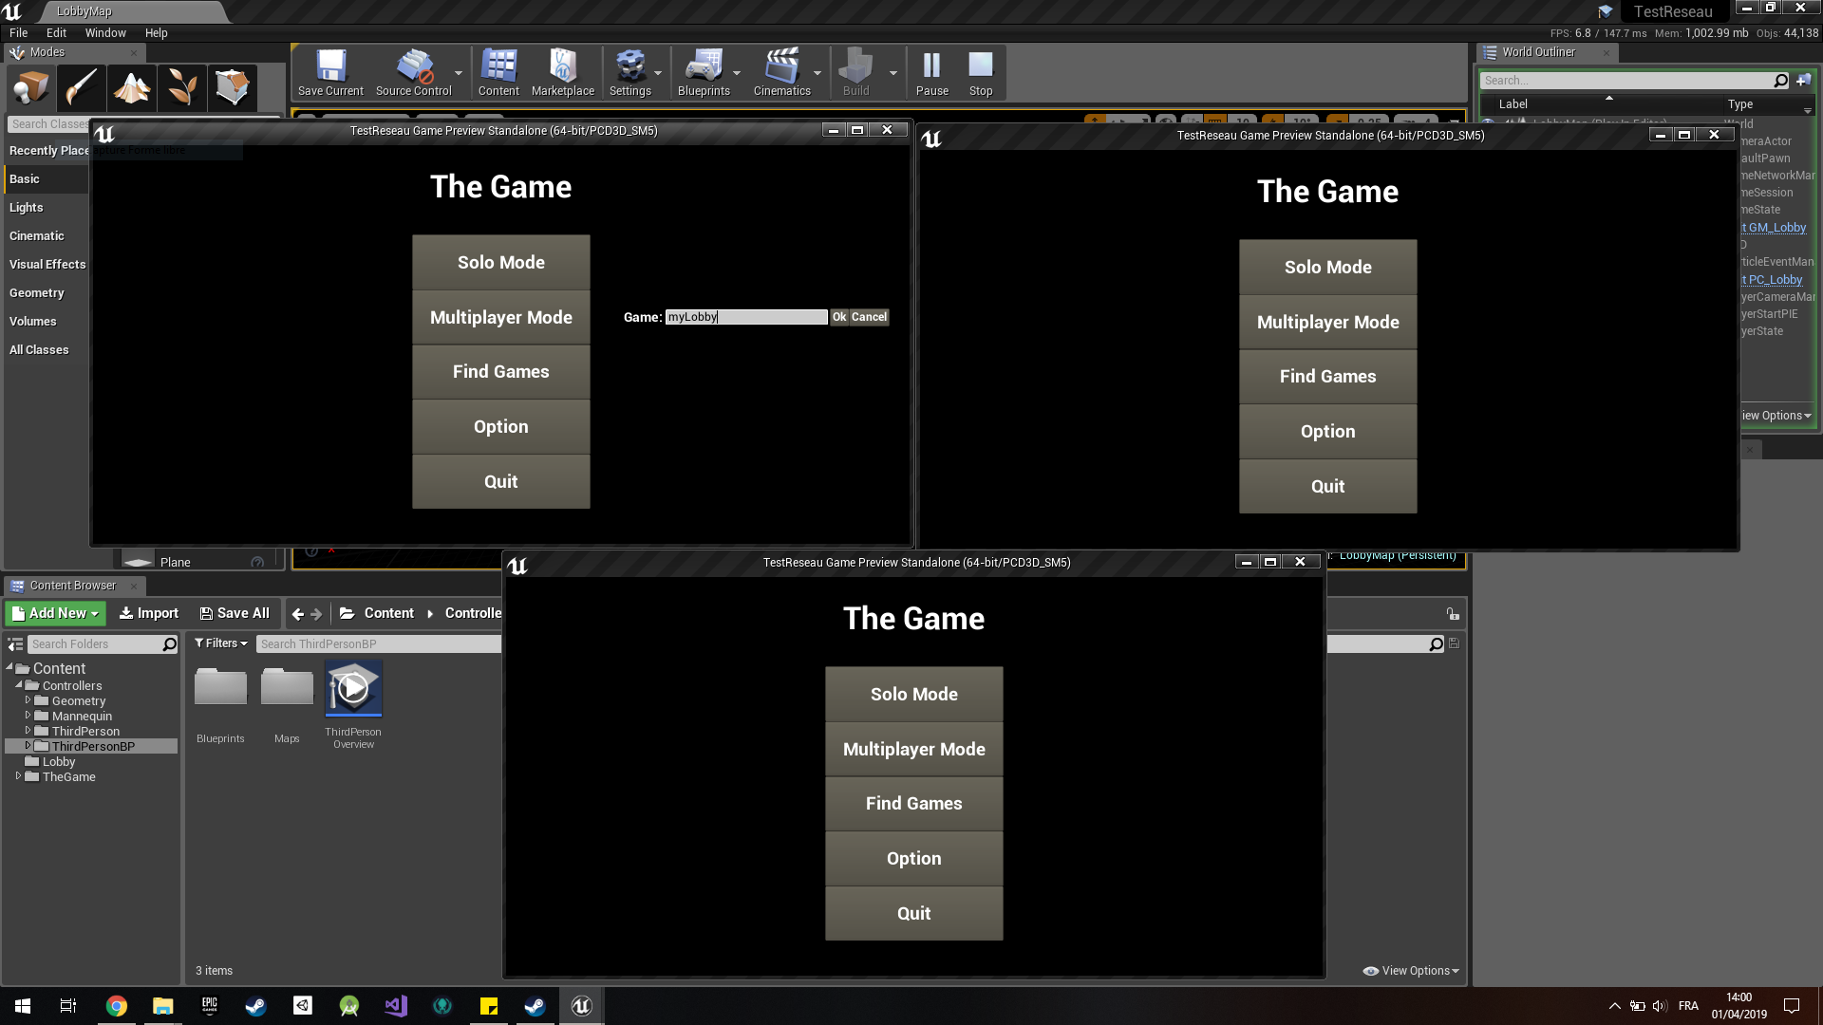Open View Options in the game preview window
Viewport: 1823px width, 1025px height.
(x=1410, y=970)
